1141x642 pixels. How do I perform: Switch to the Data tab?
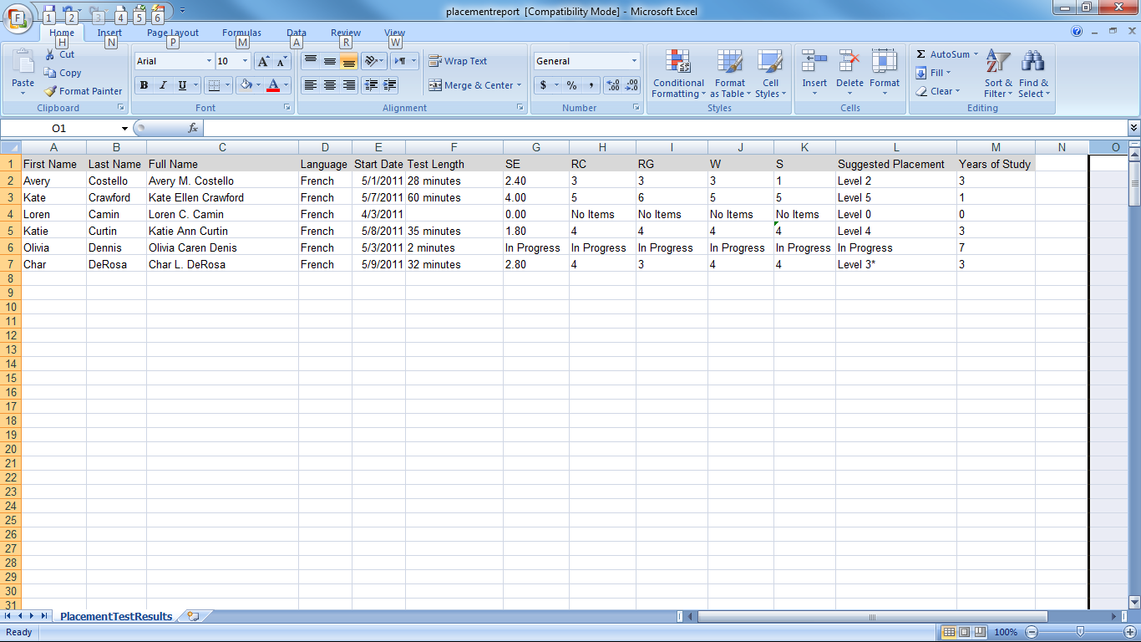tap(297, 33)
